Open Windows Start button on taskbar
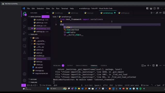The width and height of the screenshot is (165, 93). (x=48, y=89)
